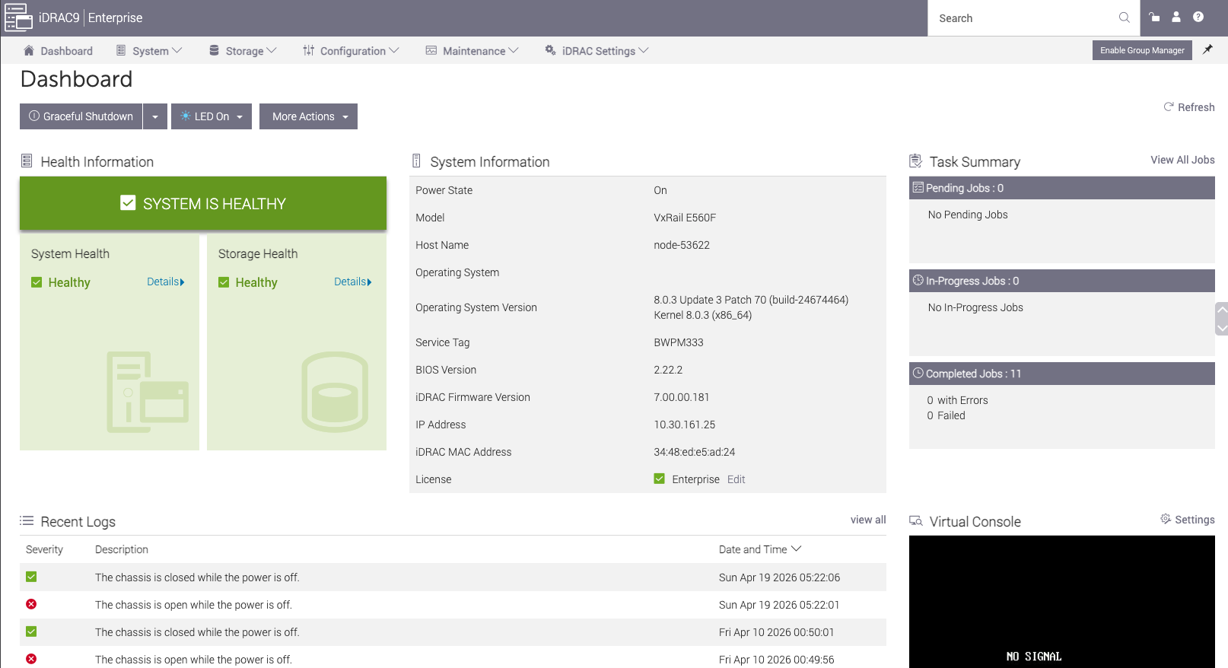Click the Completed Jobs clock icon
Image resolution: width=1228 pixels, height=668 pixels.
click(918, 374)
